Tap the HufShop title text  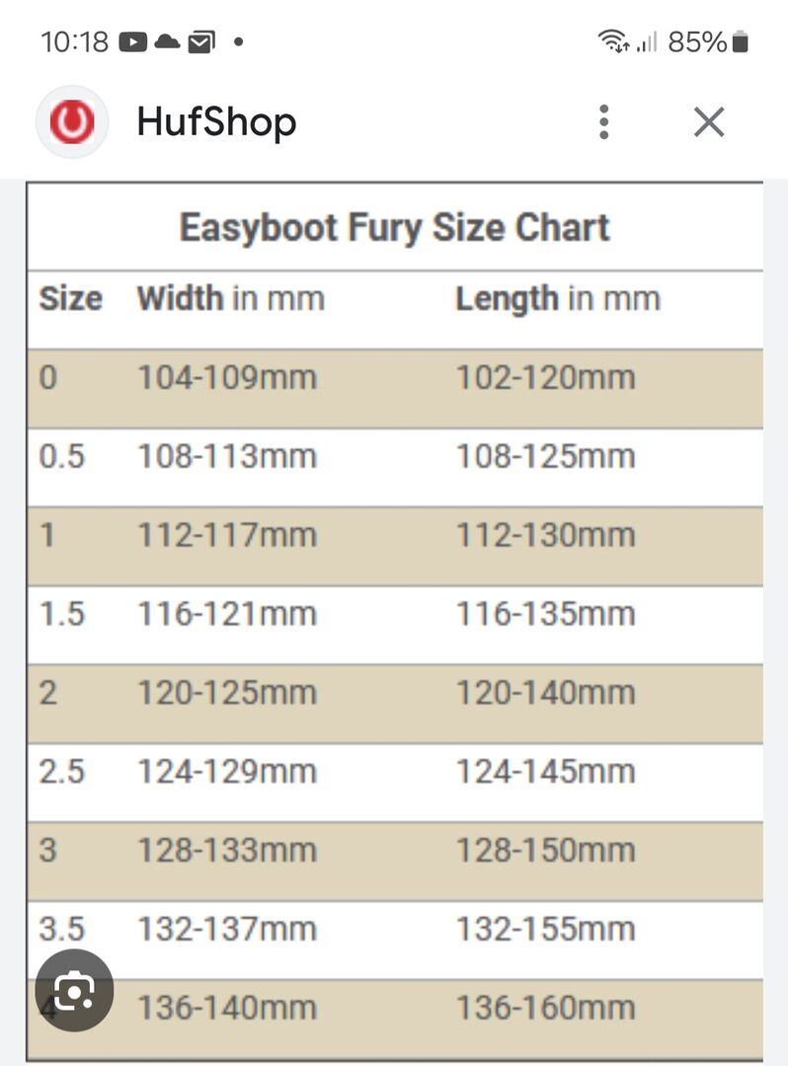216,122
